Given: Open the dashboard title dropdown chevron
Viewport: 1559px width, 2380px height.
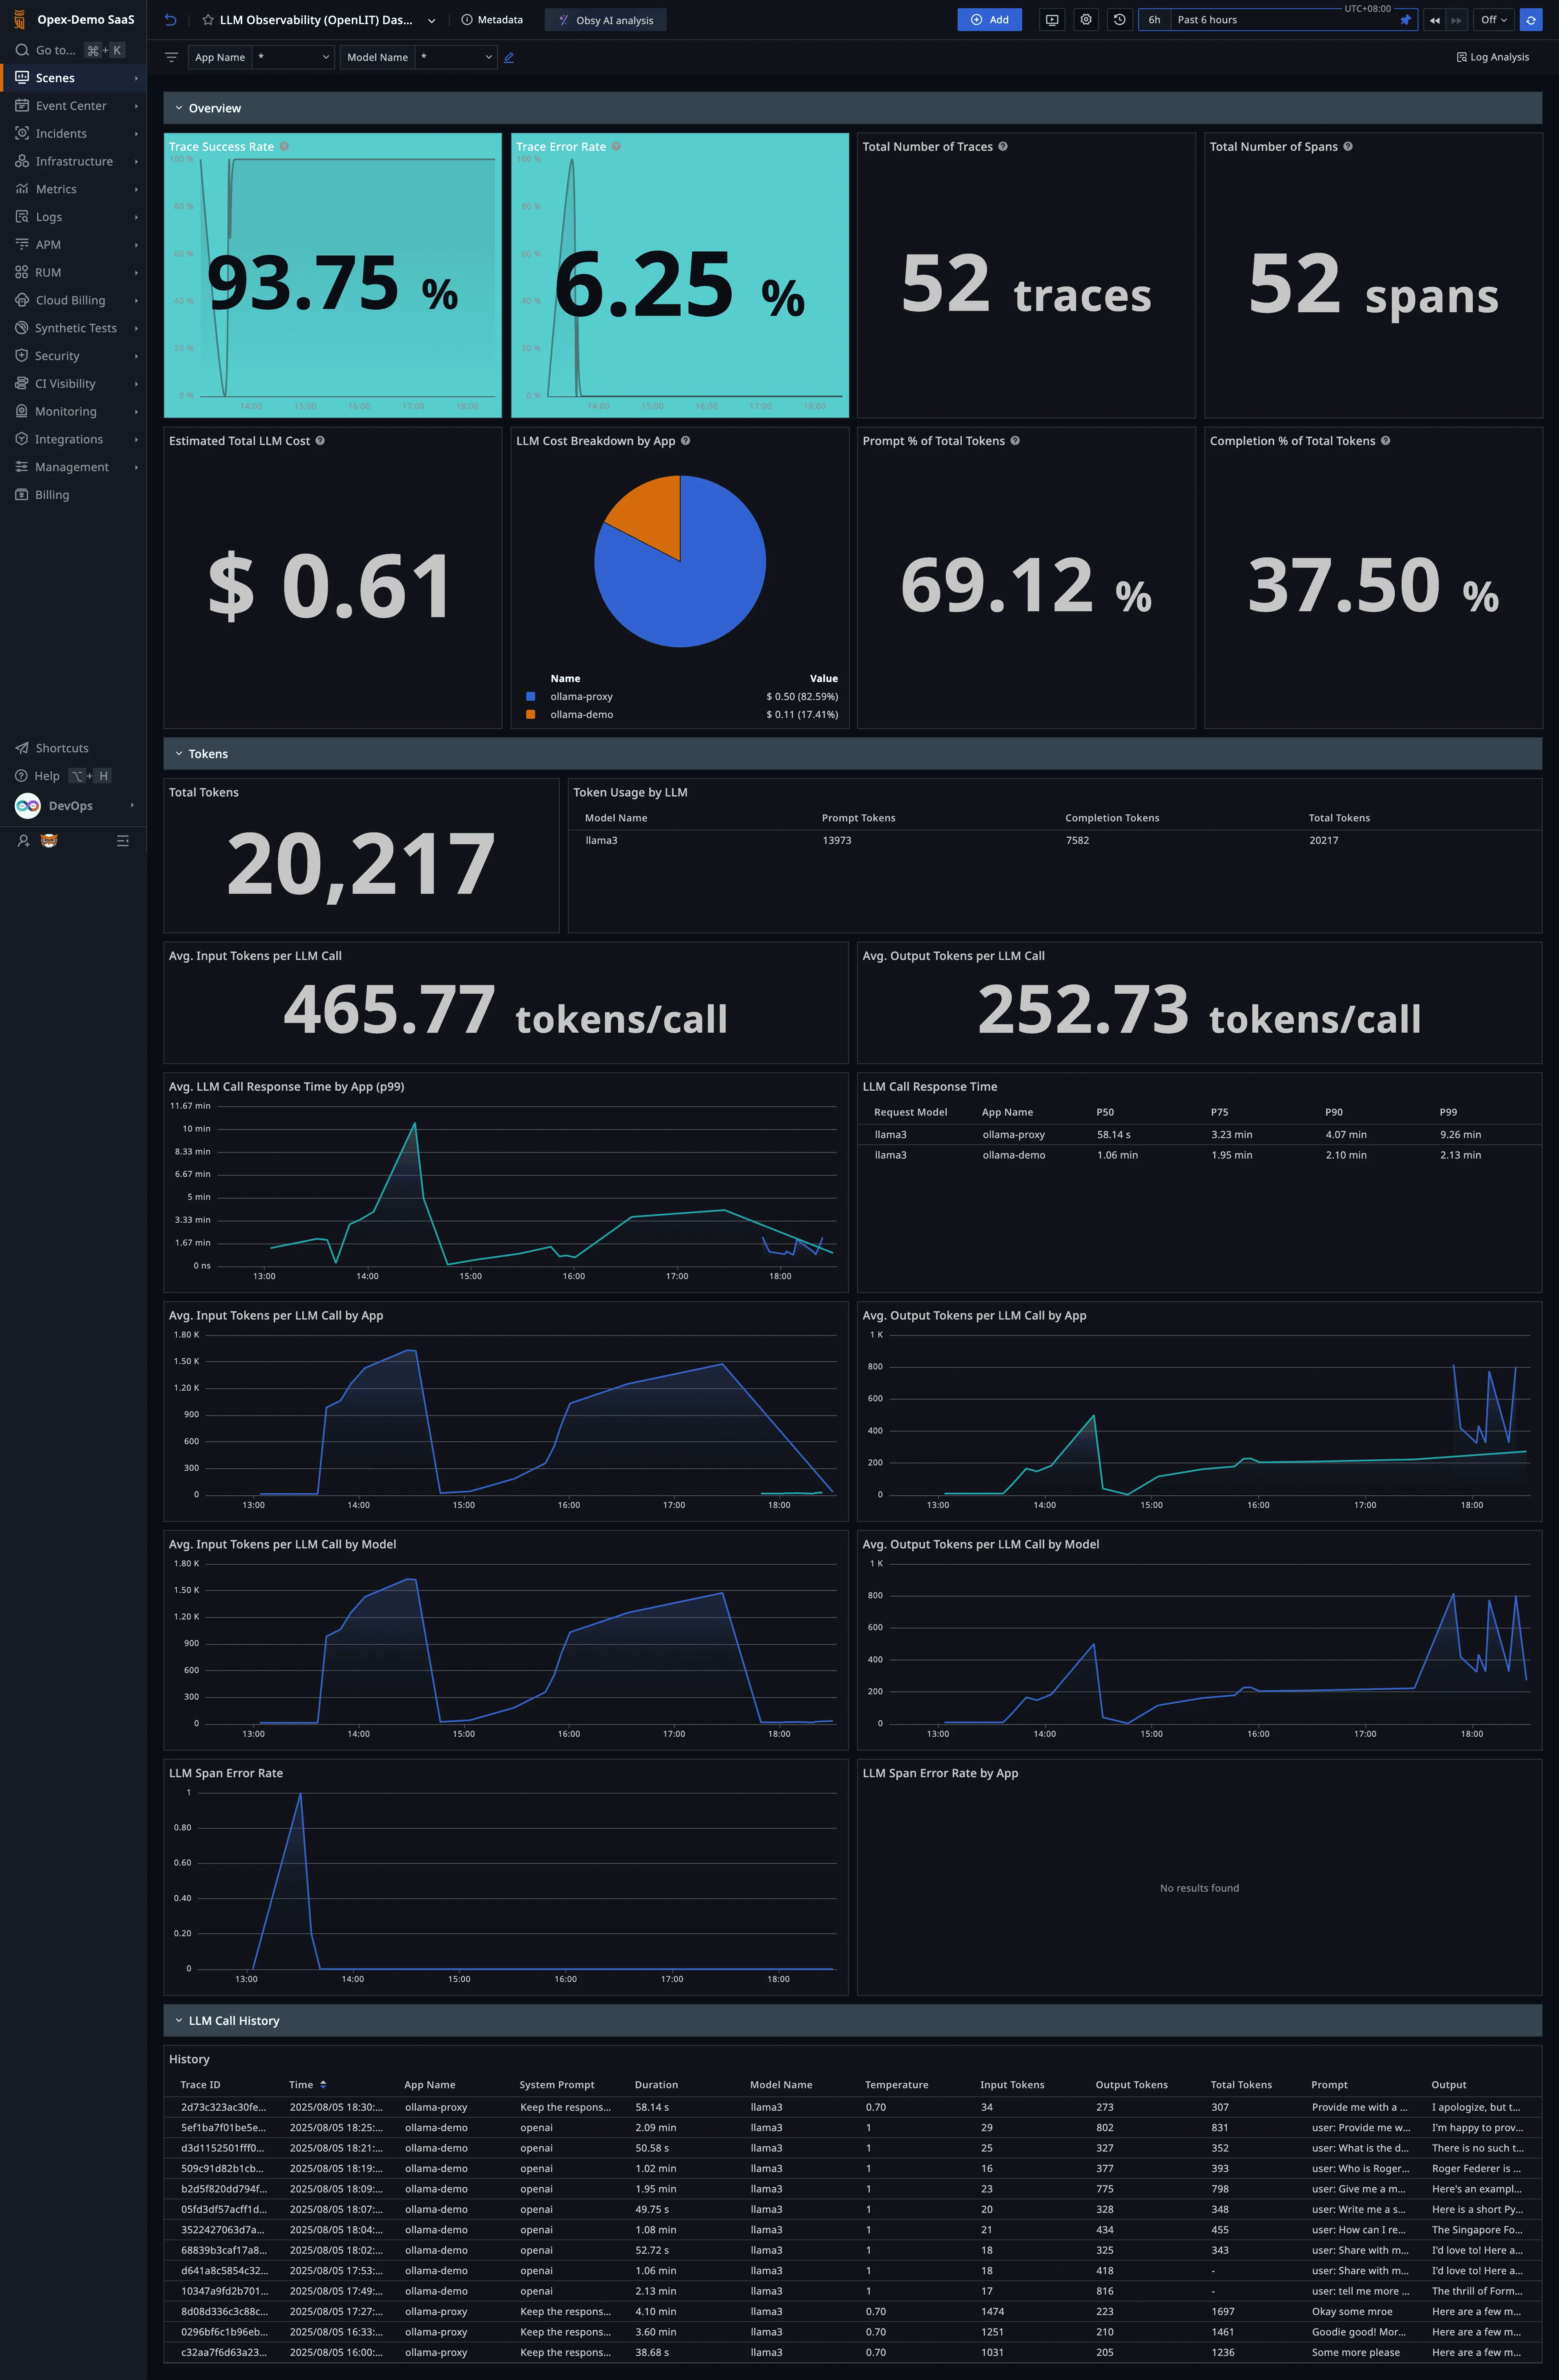Looking at the screenshot, I should coord(431,20).
